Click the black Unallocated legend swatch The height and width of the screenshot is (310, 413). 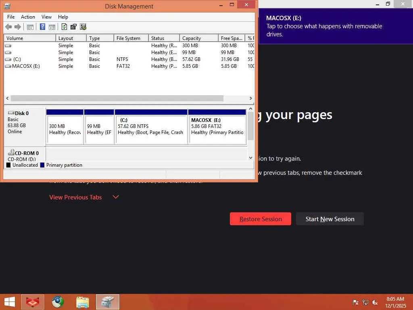pyautogui.click(x=8, y=165)
